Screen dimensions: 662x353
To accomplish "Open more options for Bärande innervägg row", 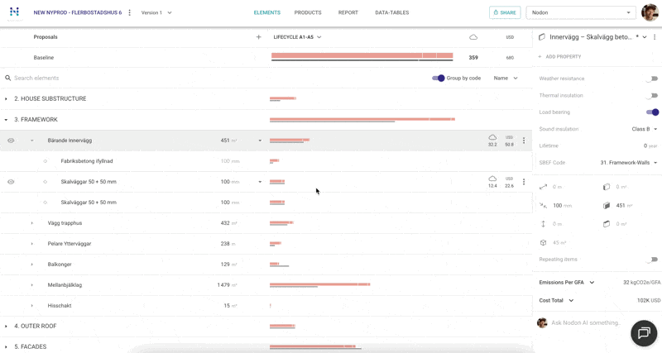I will [524, 141].
